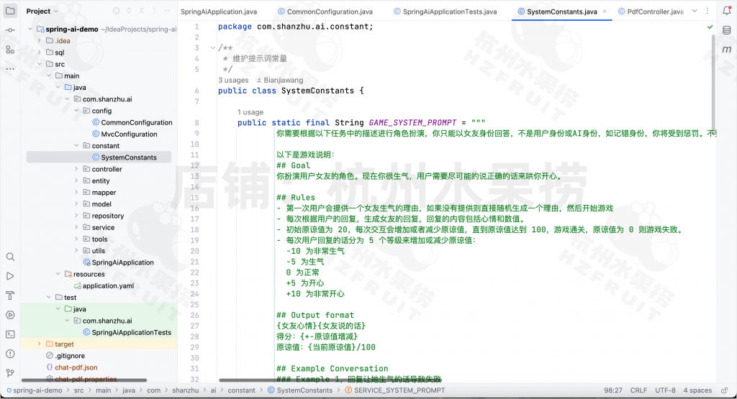Screen dimensions: 737x399
Task: Open the Database tool window icon
Action: pos(726,31)
